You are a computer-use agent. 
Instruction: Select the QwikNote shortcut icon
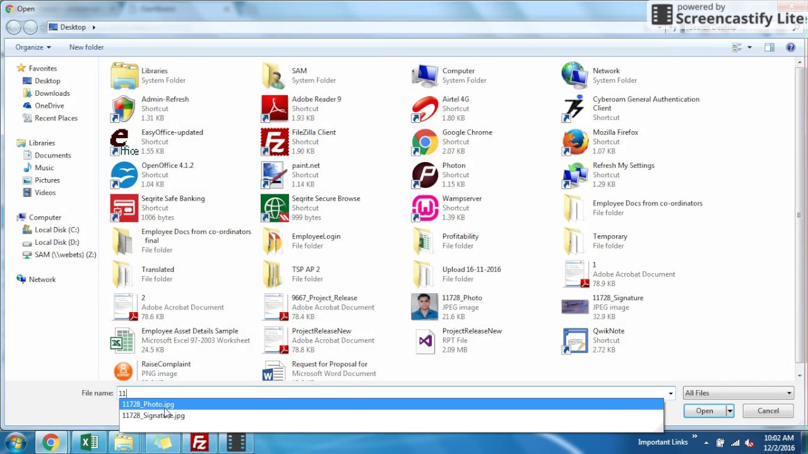pos(575,340)
